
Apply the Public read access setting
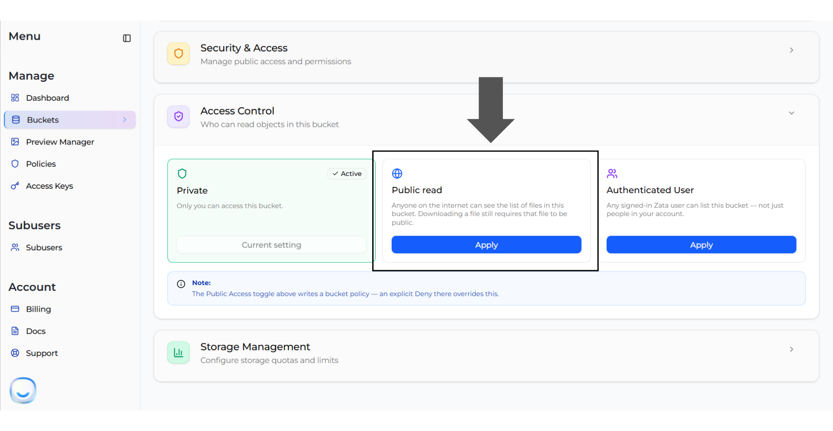pos(486,244)
